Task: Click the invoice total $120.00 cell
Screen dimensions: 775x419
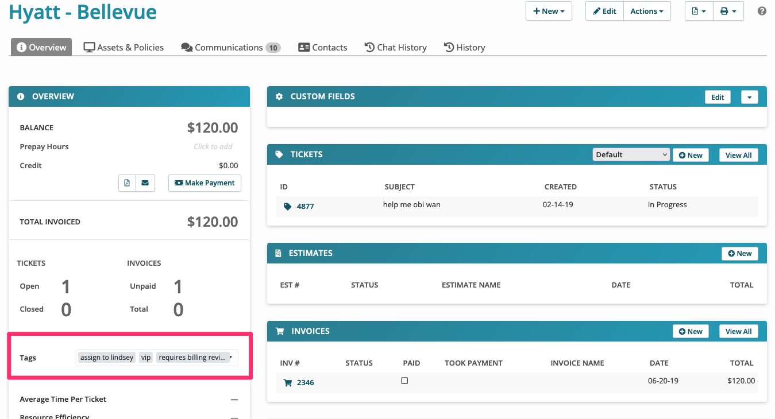Action: tap(741, 381)
